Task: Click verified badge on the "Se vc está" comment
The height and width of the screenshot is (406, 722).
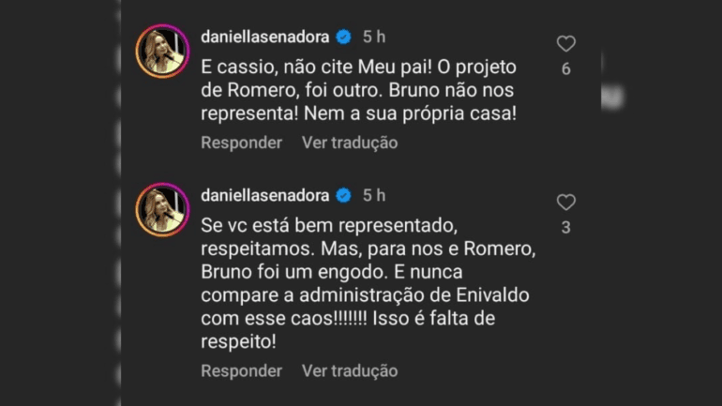Action: (343, 195)
